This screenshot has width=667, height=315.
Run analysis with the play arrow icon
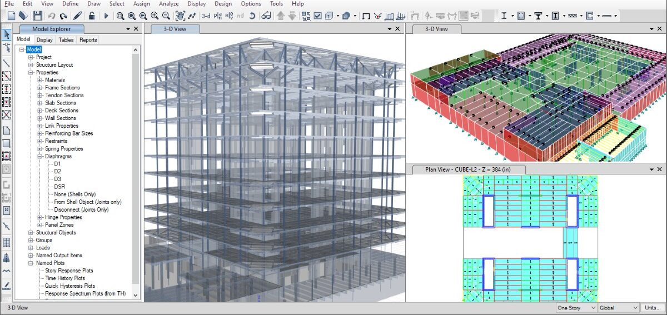tap(106, 16)
